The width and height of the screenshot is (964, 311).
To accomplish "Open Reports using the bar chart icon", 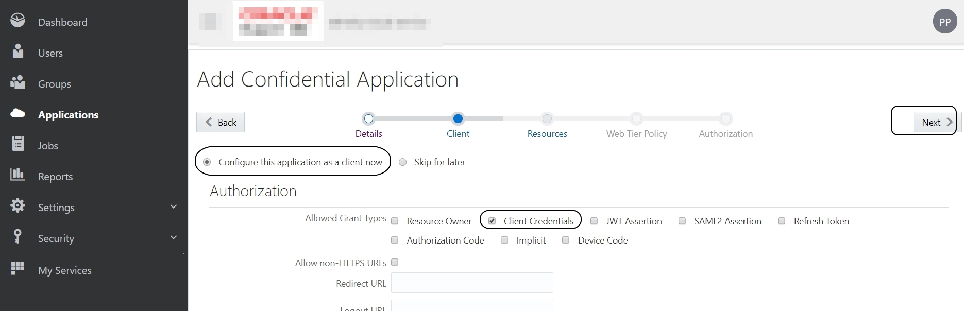I will (18, 175).
